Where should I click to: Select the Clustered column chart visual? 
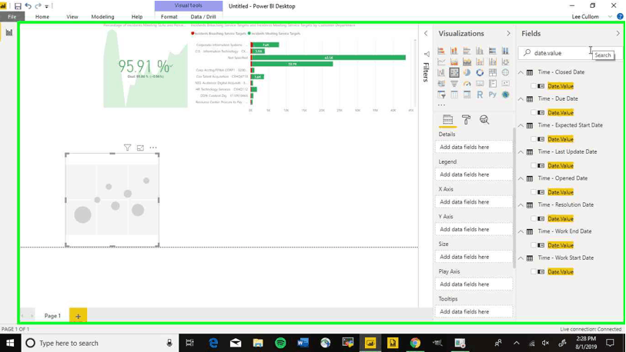pos(480,51)
